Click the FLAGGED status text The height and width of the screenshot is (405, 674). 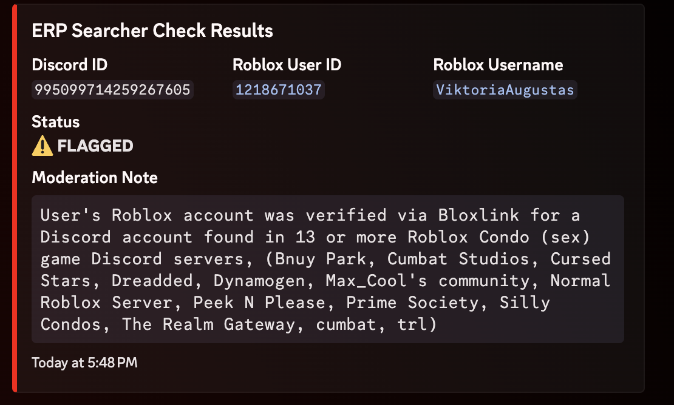(95, 146)
